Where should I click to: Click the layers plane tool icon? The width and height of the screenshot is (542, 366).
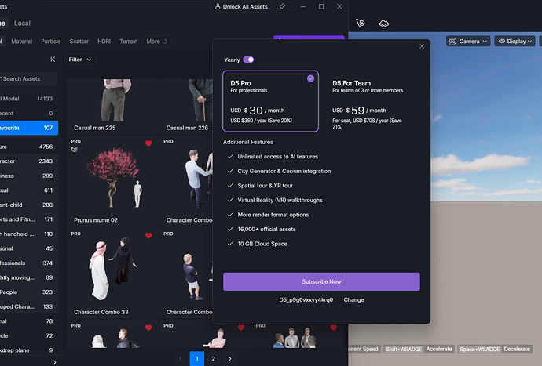tap(383, 23)
